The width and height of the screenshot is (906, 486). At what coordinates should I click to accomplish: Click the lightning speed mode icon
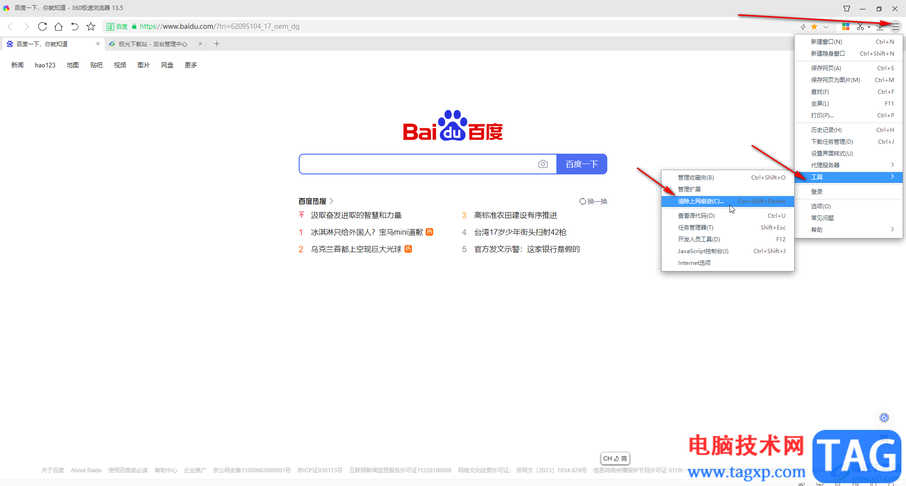(x=803, y=27)
